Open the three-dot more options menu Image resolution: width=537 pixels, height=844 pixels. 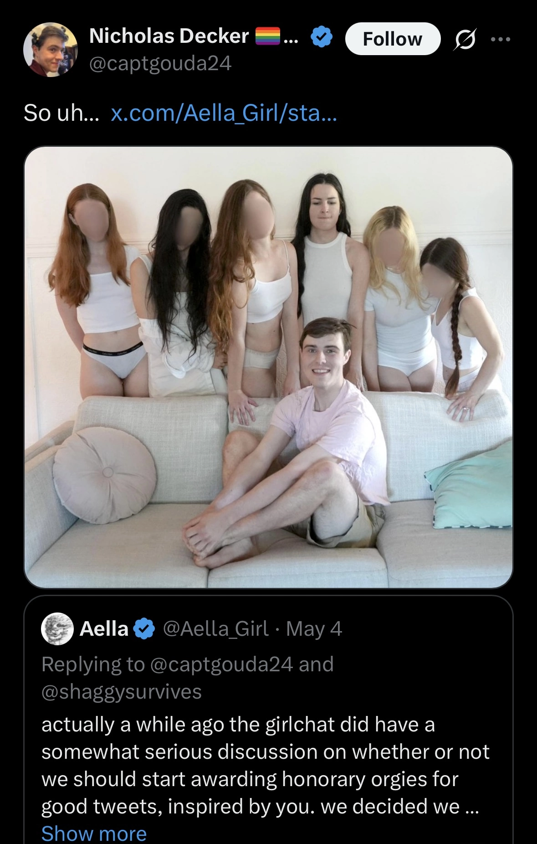pos(501,39)
